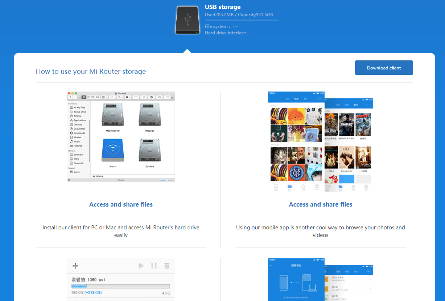Click the Download client button
445x301 pixels.
(x=384, y=68)
